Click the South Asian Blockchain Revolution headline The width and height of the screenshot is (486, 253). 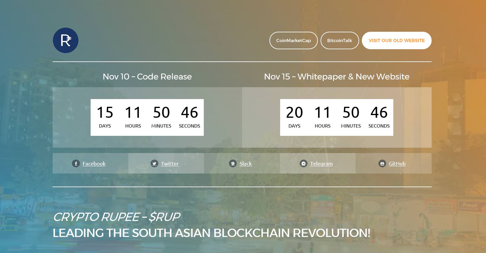(212, 233)
